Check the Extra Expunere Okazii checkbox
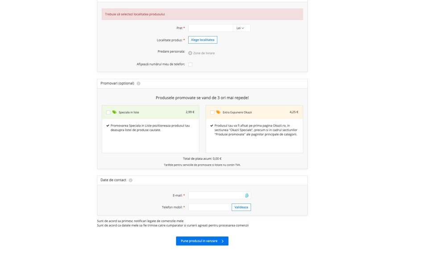446x256 pixels. 212,112
